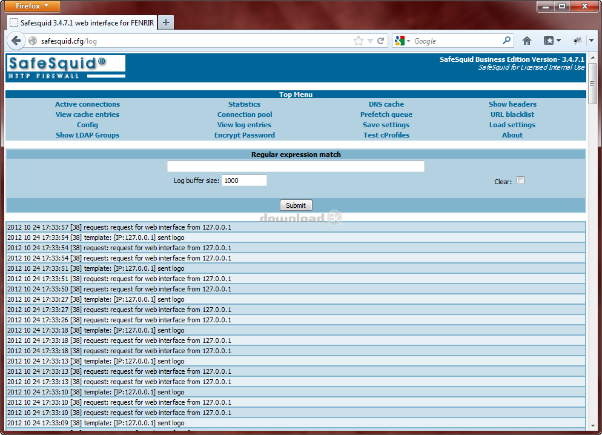Open the Active connections link
602x435 pixels.
tap(87, 104)
